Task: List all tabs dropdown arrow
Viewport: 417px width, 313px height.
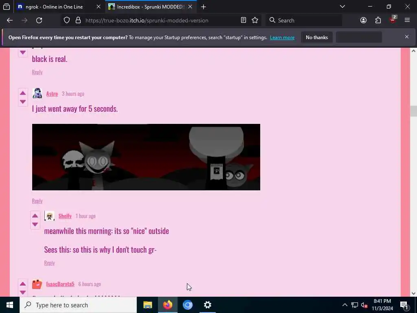Action: tap(342, 7)
